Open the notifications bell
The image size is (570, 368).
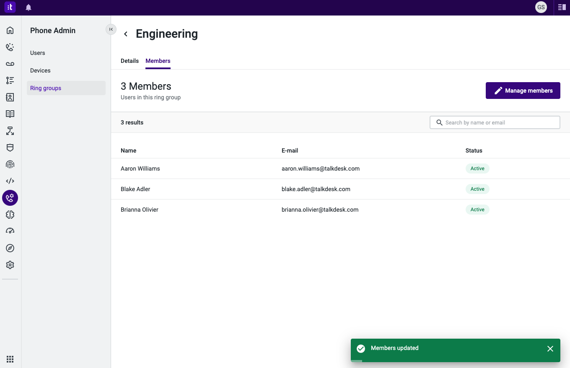coord(28,8)
